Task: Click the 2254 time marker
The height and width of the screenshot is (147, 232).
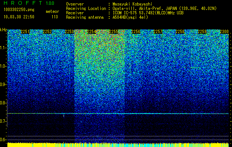Action: coord(91,32)
